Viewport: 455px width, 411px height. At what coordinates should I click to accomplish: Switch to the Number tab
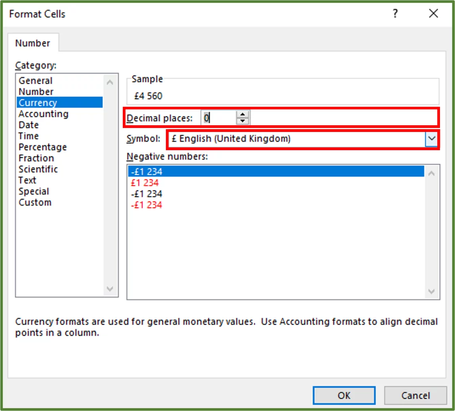tap(34, 43)
